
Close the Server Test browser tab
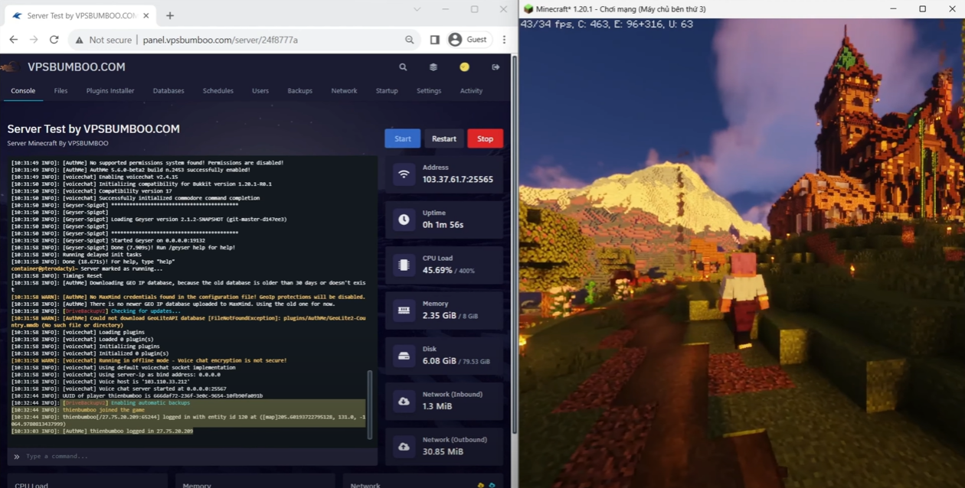pyautogui.click(x=145, y=15)
